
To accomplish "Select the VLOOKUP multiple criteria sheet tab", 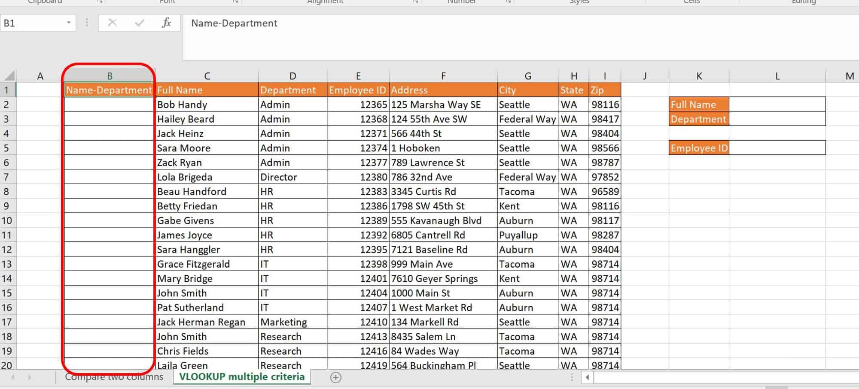I will [242, 377].
